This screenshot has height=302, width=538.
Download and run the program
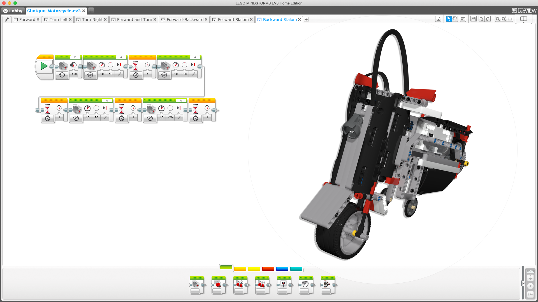pyautogui.click(x=530, y=286)
